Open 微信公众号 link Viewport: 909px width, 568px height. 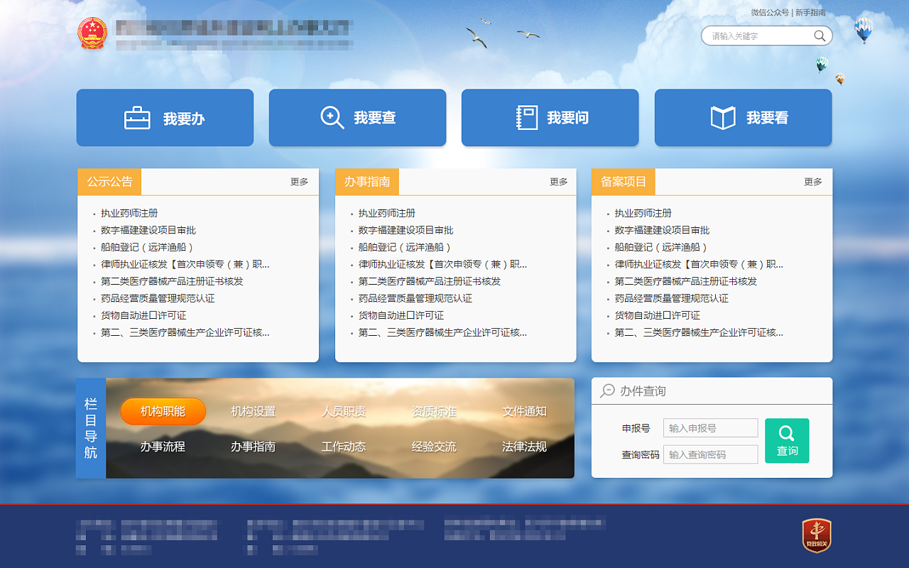click(770, 13)
